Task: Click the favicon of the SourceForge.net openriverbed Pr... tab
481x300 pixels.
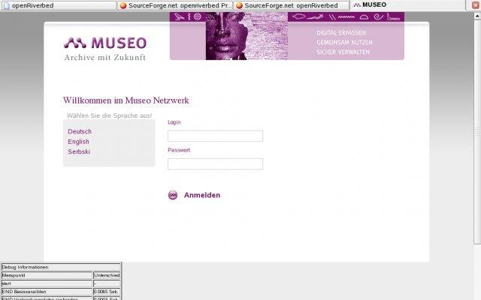Action: pos(123,5)
